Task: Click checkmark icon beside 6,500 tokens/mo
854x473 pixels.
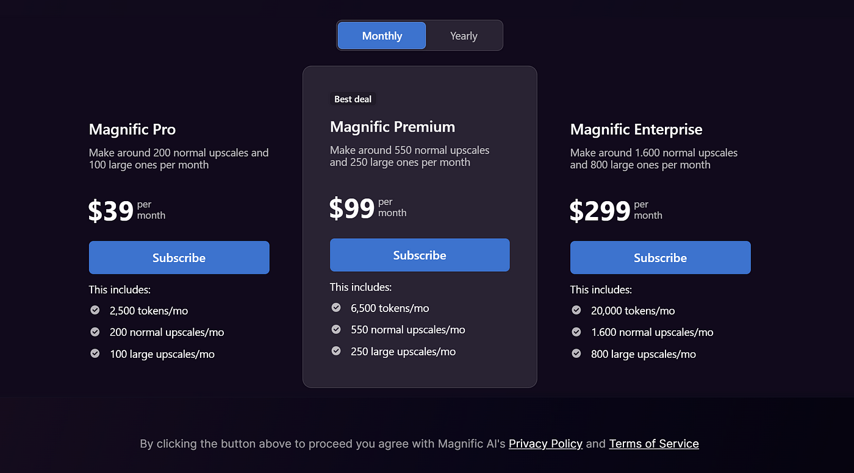Action: (x=335, y=308)
